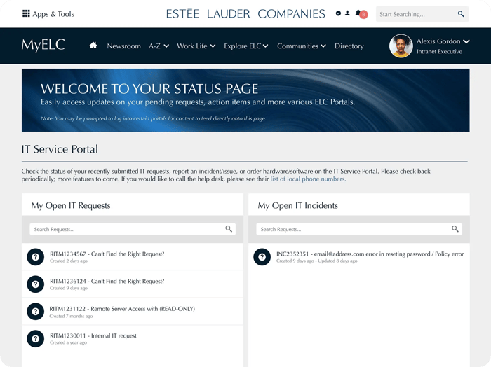Click the IT Service Portal heading
Image resolution: width=491 pixels, height=367 pixels.
coord(60,149)
